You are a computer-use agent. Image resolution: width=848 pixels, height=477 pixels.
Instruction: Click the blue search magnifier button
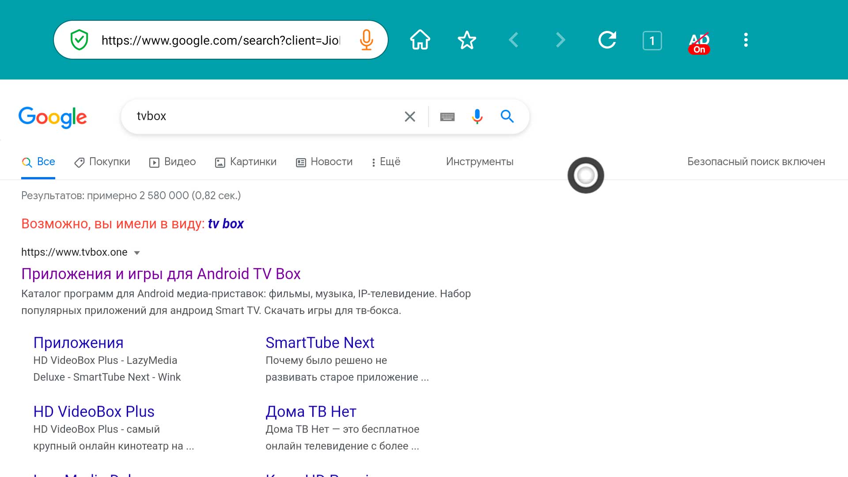click(x=507, y=117)
